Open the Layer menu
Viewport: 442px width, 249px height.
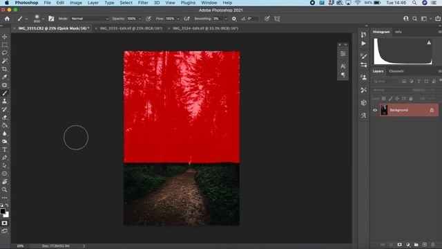point(93,3)
